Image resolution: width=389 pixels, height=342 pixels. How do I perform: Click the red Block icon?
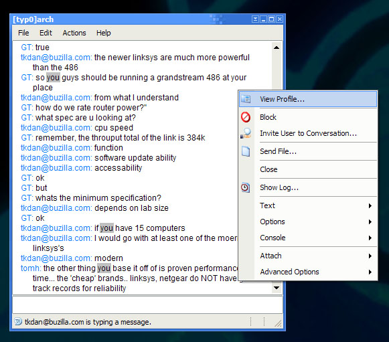246,117
